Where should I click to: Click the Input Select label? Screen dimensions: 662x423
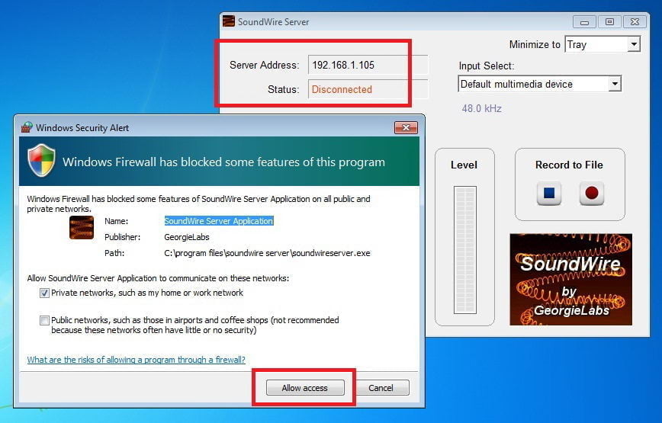(x=487, y=66)
